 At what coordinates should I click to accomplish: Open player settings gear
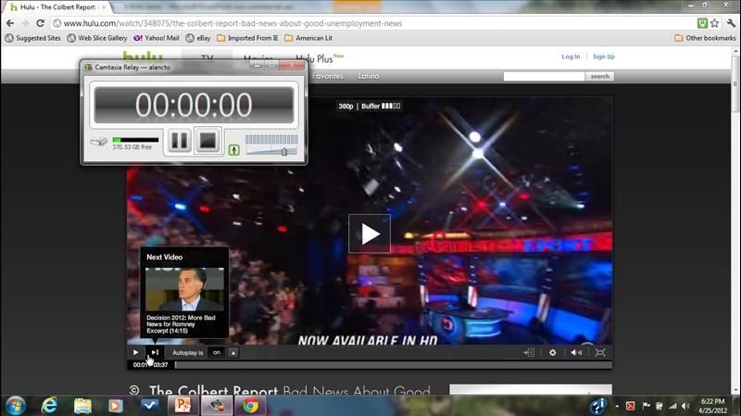click(x=552, y=353)
